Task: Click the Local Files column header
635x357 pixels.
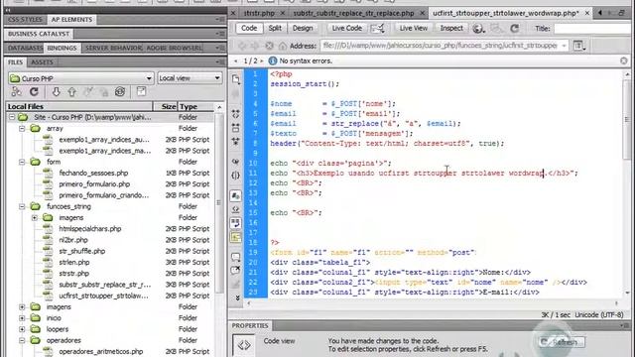Action: tap(79, 106)
